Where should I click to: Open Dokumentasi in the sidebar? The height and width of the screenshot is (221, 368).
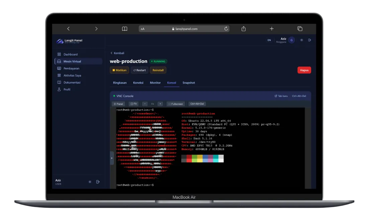click(x=78, y=82)
